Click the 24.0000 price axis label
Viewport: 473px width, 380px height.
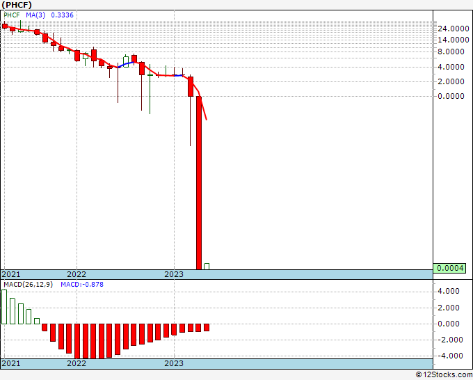454,29
